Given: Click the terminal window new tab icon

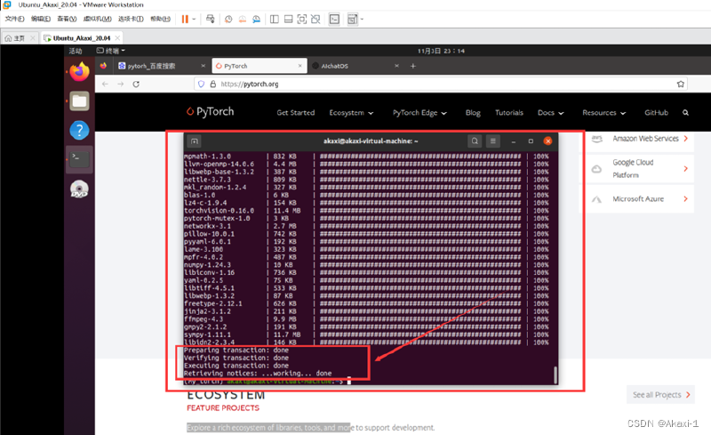Looking at the screenshot, I should coord(195,141).
